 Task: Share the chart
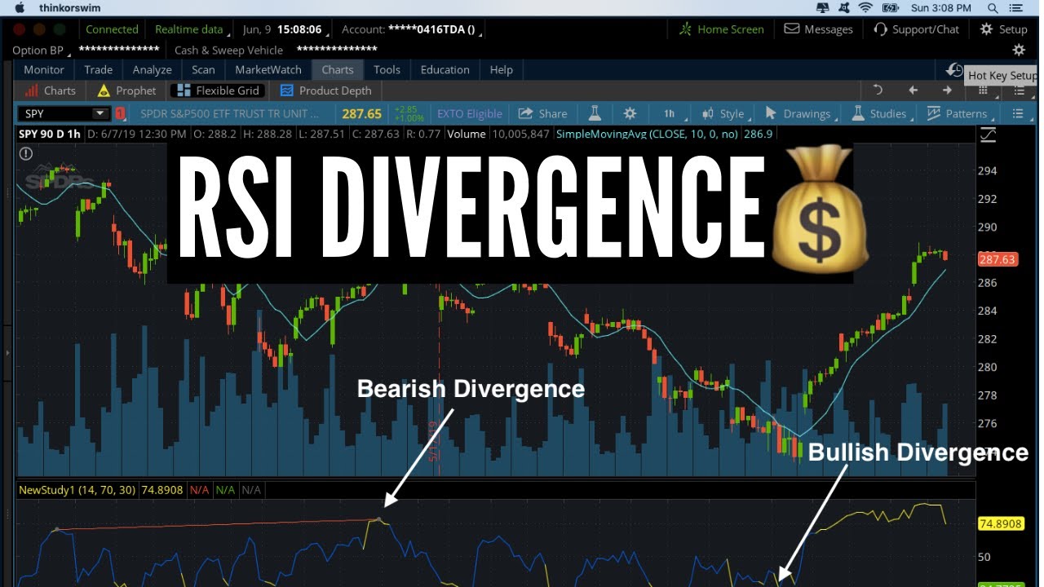[x=542, y=113]
